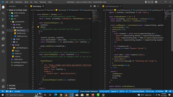Image resolution: width=173 pixels, height=97 pixels.
Task: Open the Accounts menu icon
Action: pos(3,80)
